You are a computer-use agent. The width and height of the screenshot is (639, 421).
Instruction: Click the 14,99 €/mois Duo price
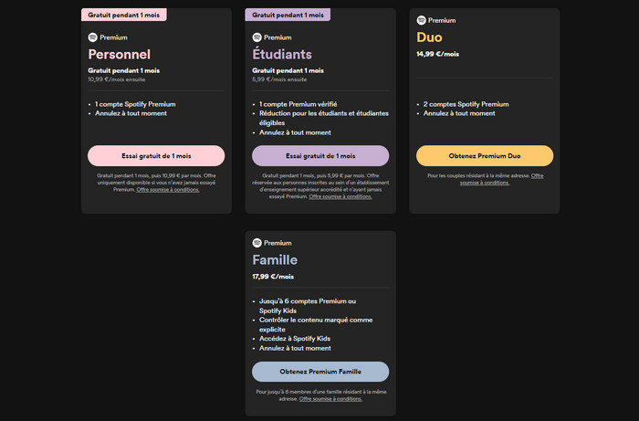coord(438,54)
